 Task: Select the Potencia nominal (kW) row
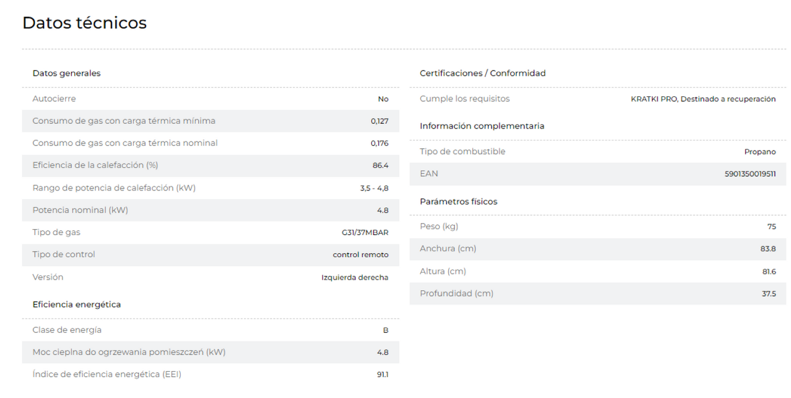click(x=211, y=210)
